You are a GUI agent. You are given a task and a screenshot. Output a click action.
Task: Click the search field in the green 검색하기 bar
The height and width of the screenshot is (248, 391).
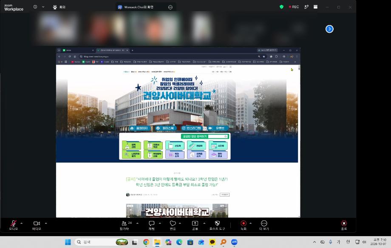(x=218, y=136)
